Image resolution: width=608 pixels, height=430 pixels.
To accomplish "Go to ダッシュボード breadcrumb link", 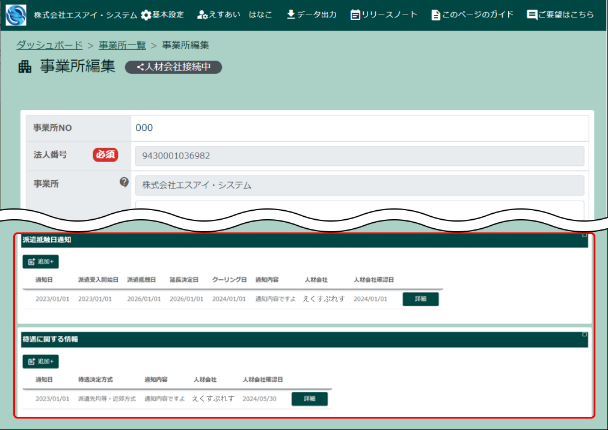I will coord(49,45).
